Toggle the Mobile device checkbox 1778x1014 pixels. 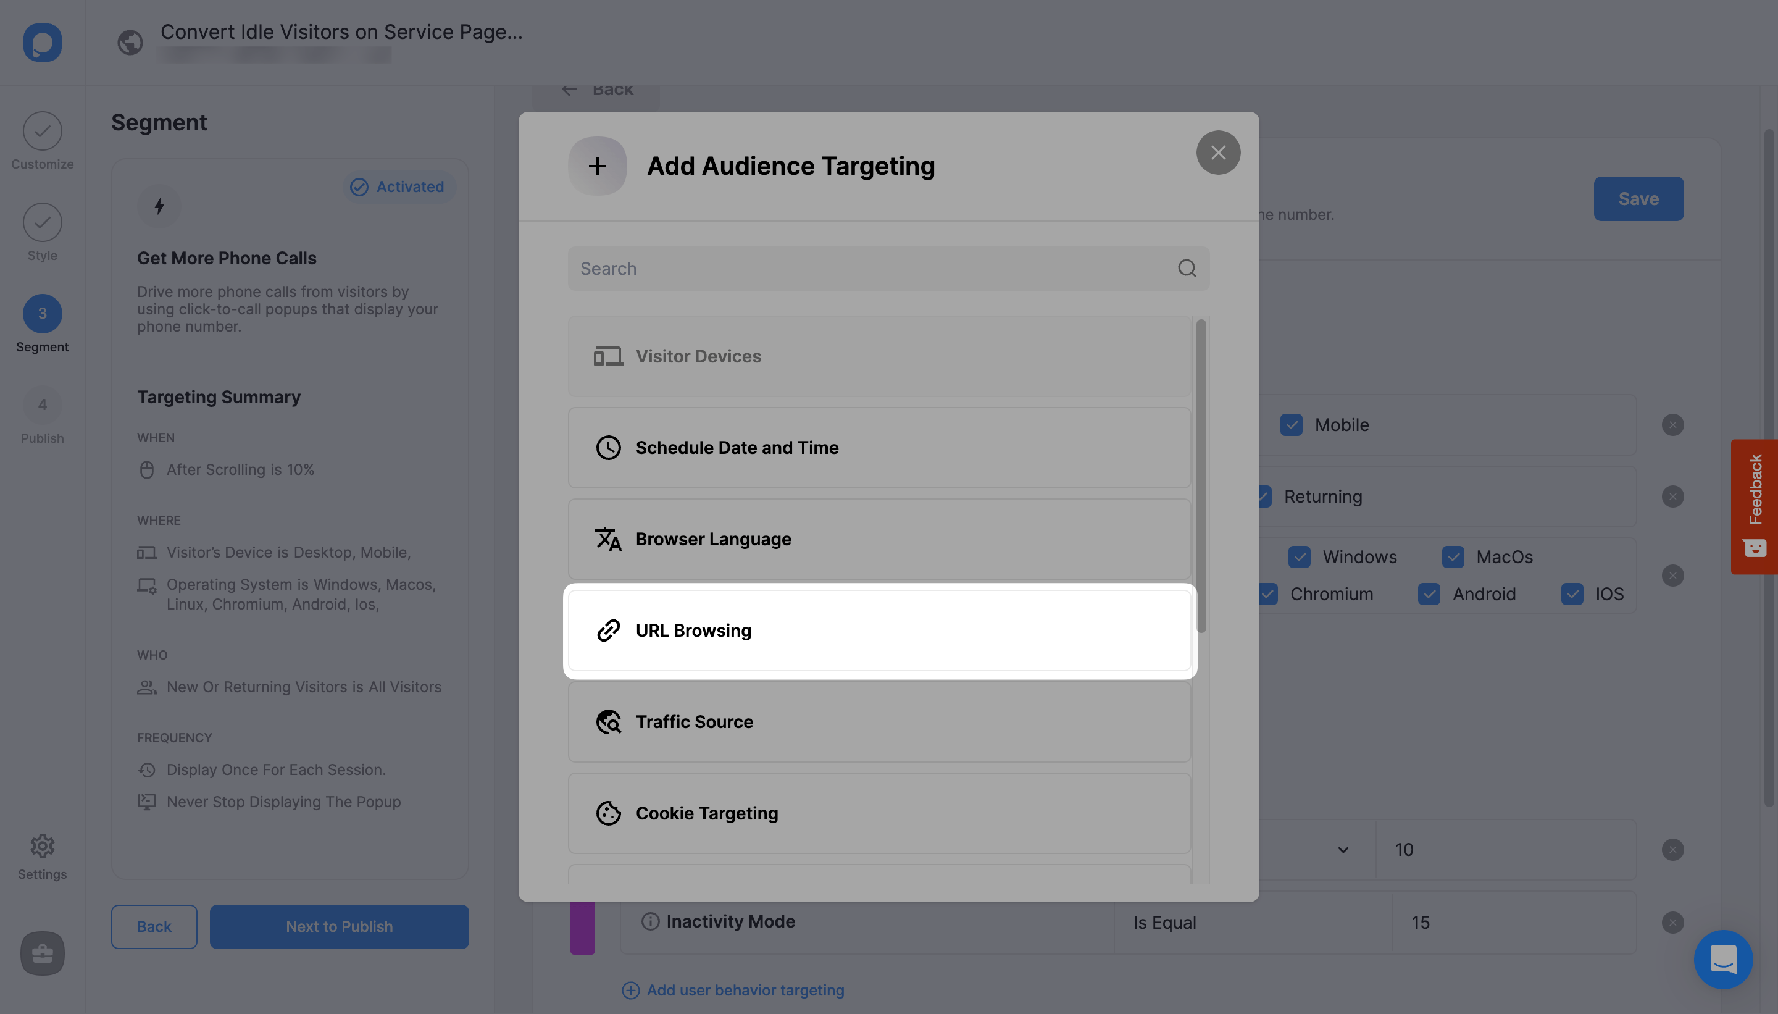tap(1292, 425)
